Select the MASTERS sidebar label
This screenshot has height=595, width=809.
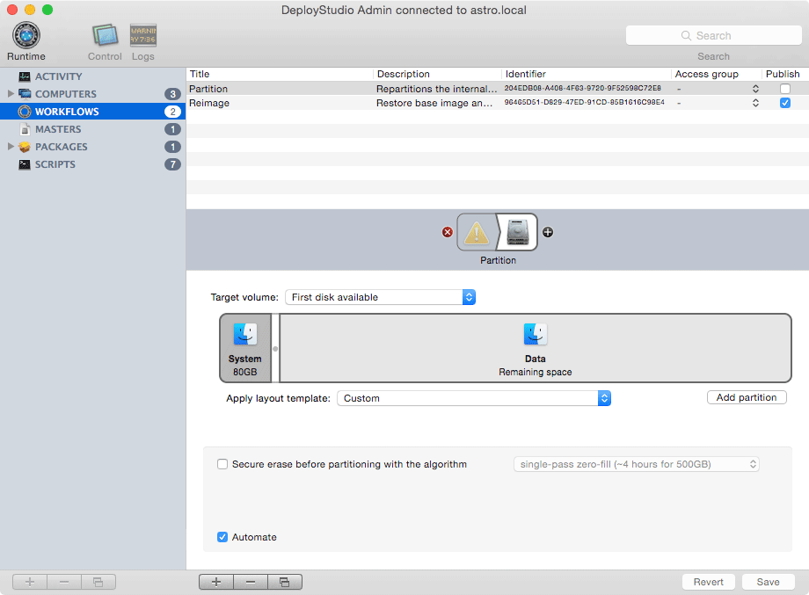58,129
